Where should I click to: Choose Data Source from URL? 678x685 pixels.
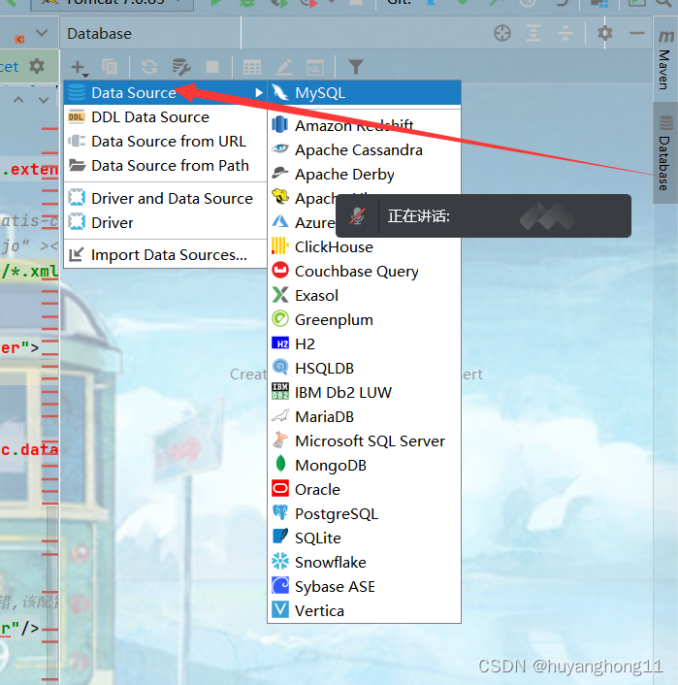(x=165, y=142)
